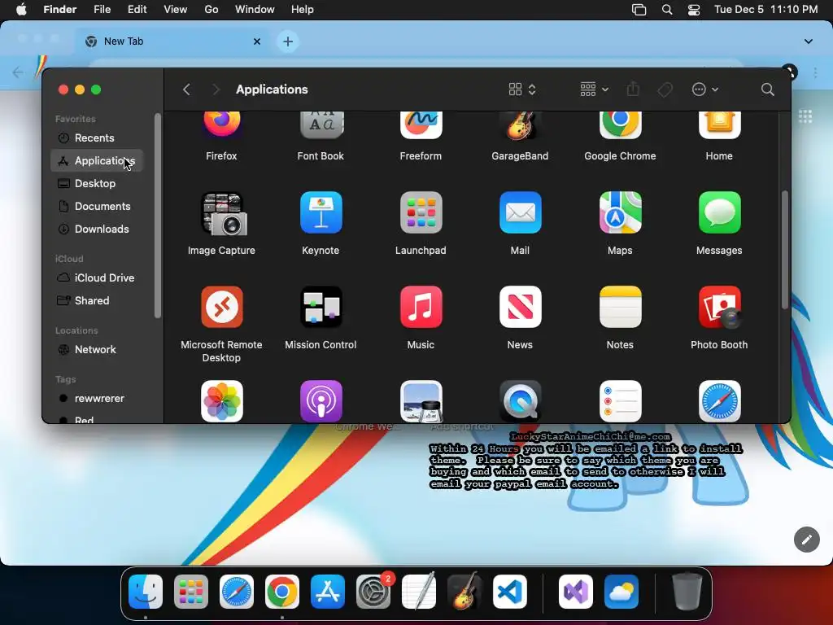Select the Mission Control app
Viewport: 833px width, 625px height.
321,307
